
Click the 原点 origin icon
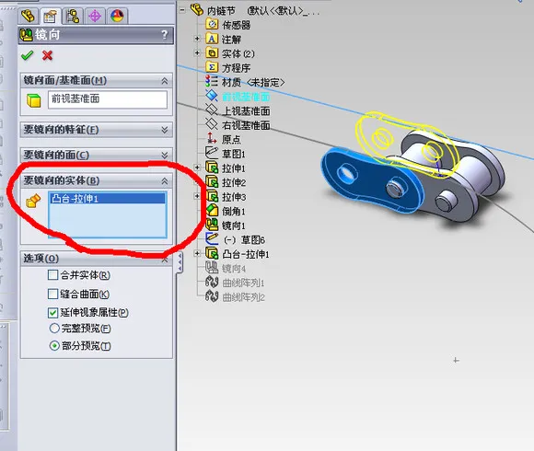(212, 139)
